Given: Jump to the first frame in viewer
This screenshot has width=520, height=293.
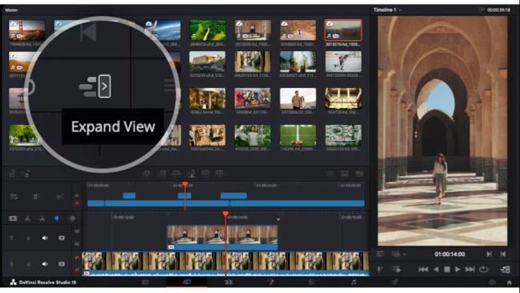Looking at the screenshot, I should (x=423, y=270).
